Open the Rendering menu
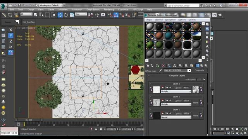Image resolution: width=248 pixels, height=139 pixels. 109,10
